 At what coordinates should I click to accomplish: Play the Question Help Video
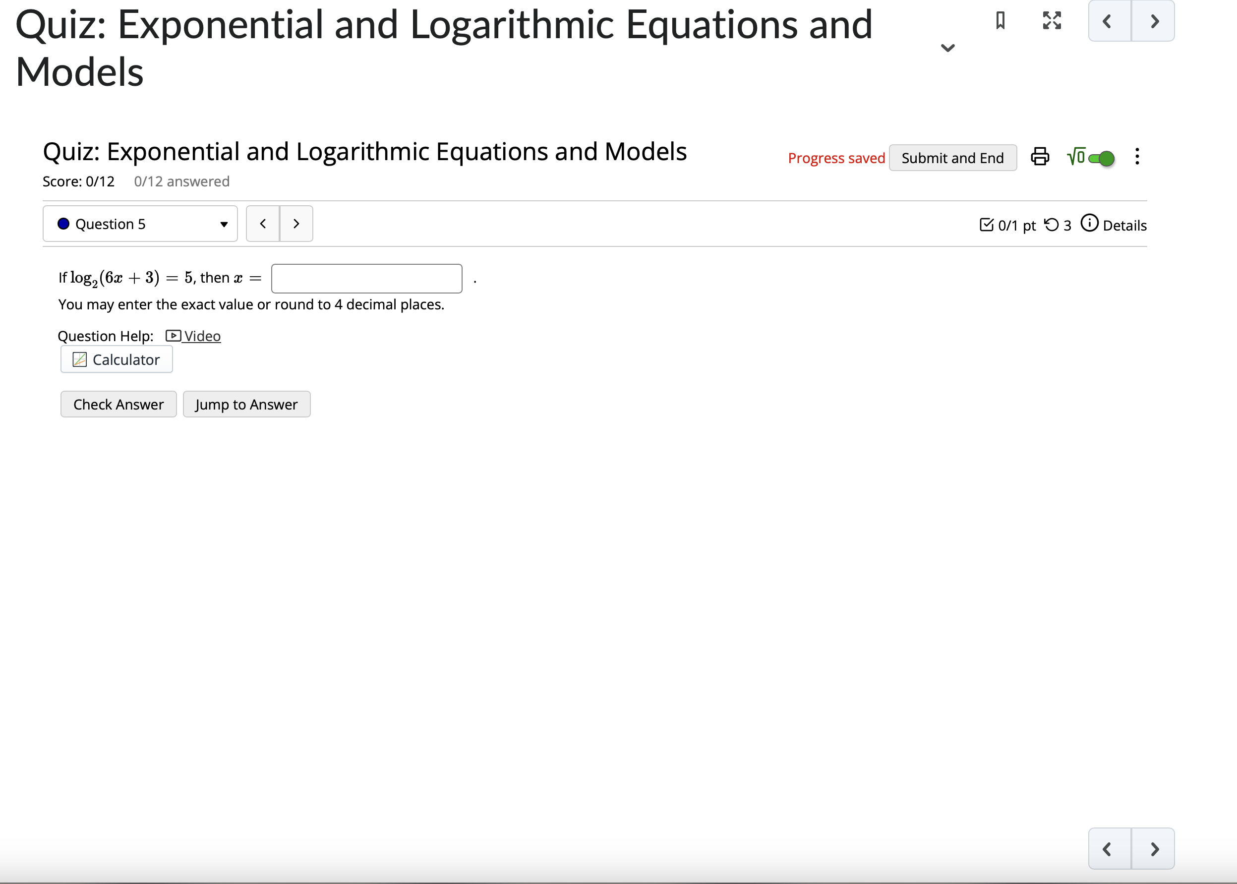[193, 336]
